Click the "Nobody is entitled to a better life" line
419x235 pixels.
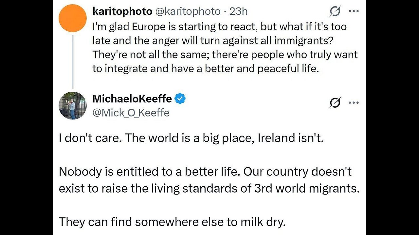point(205,172)
